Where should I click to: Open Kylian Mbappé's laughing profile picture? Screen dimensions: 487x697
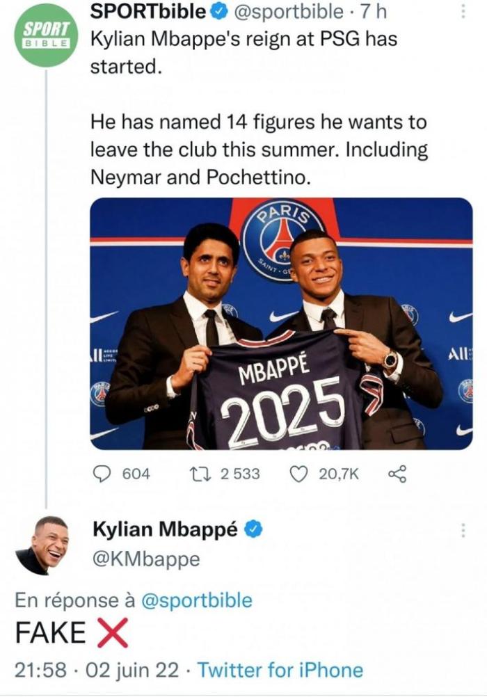tap(42, 545)
